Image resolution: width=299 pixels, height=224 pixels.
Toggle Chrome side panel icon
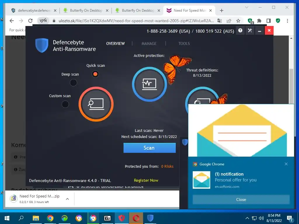pos(269,21)
